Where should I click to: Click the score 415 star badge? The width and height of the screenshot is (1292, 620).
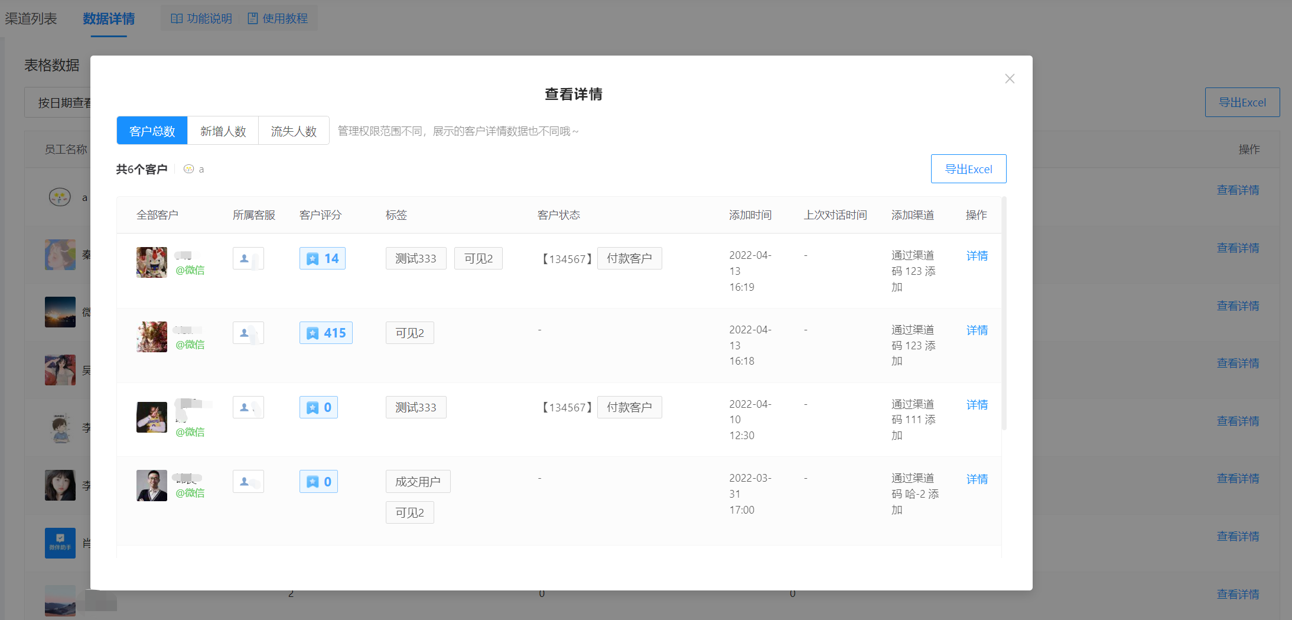click(326, 333)
